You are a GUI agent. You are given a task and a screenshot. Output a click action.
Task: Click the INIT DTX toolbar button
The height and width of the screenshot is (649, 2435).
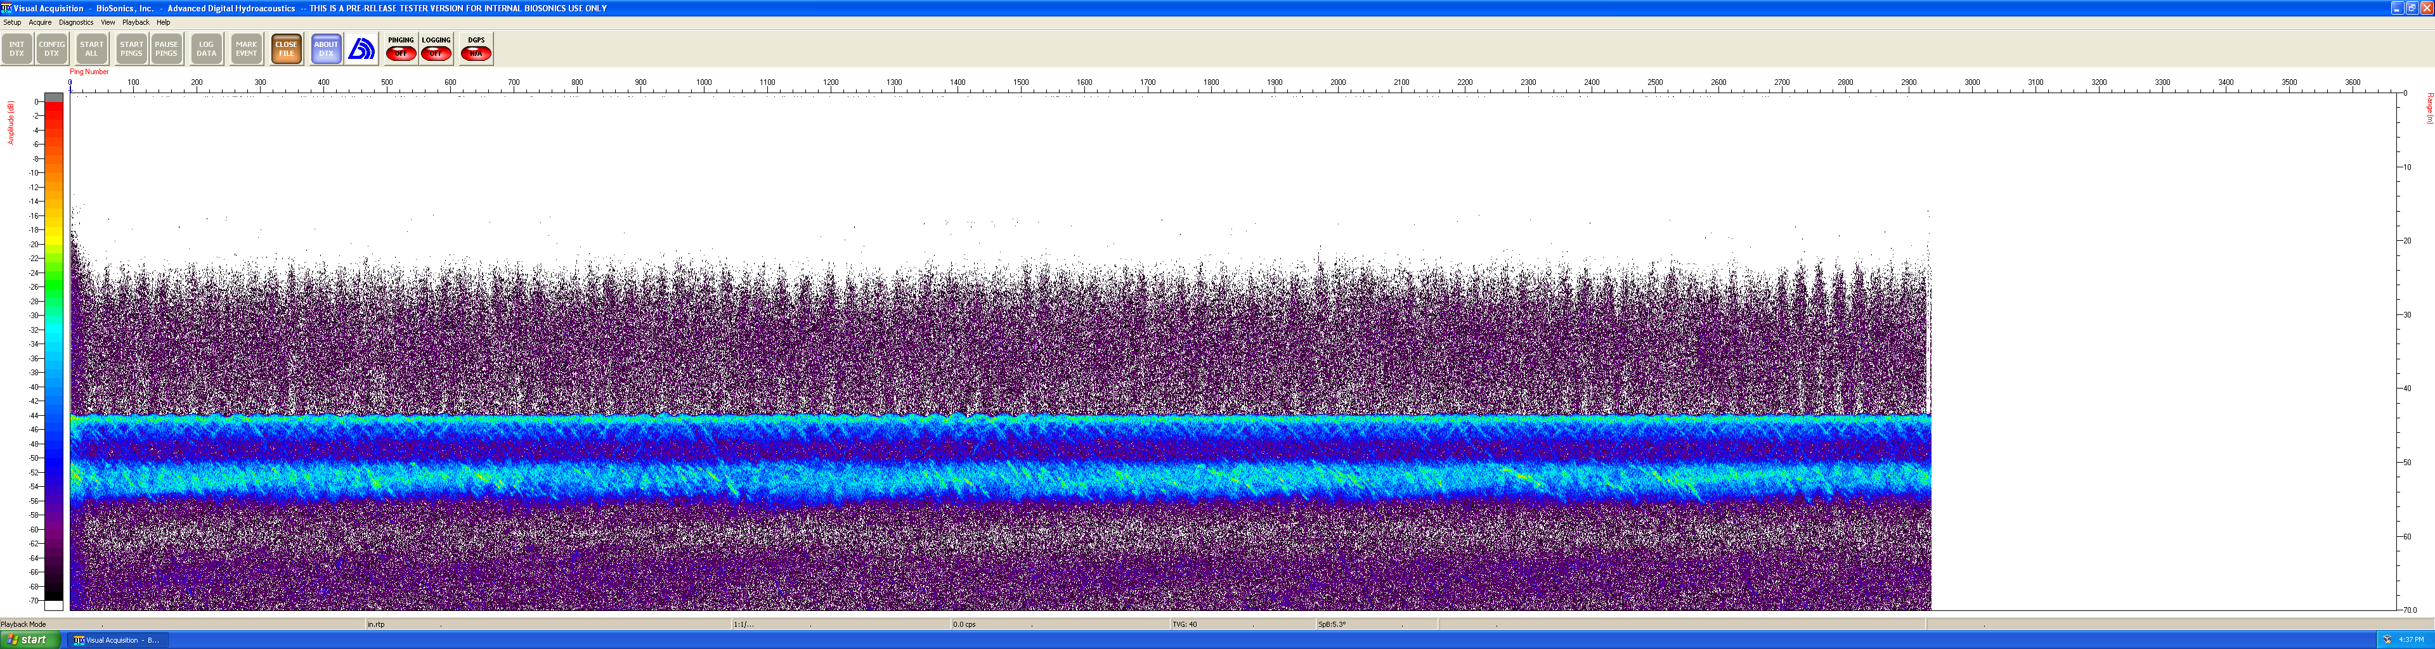pyautogui.click(x=17, y=49)
